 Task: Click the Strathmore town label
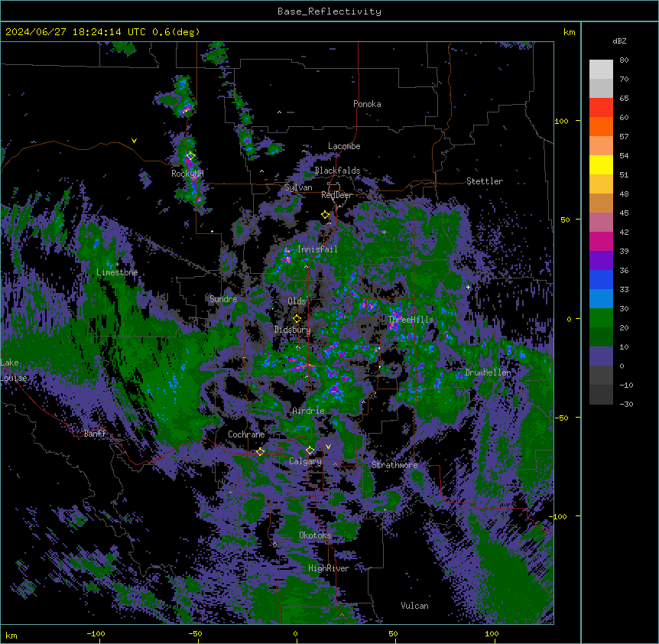pyautogui.click(x=394, y=465)
